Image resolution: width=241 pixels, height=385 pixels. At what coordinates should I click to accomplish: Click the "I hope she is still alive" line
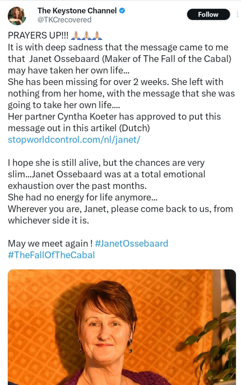pyautogui.click(x=70, y=163)
